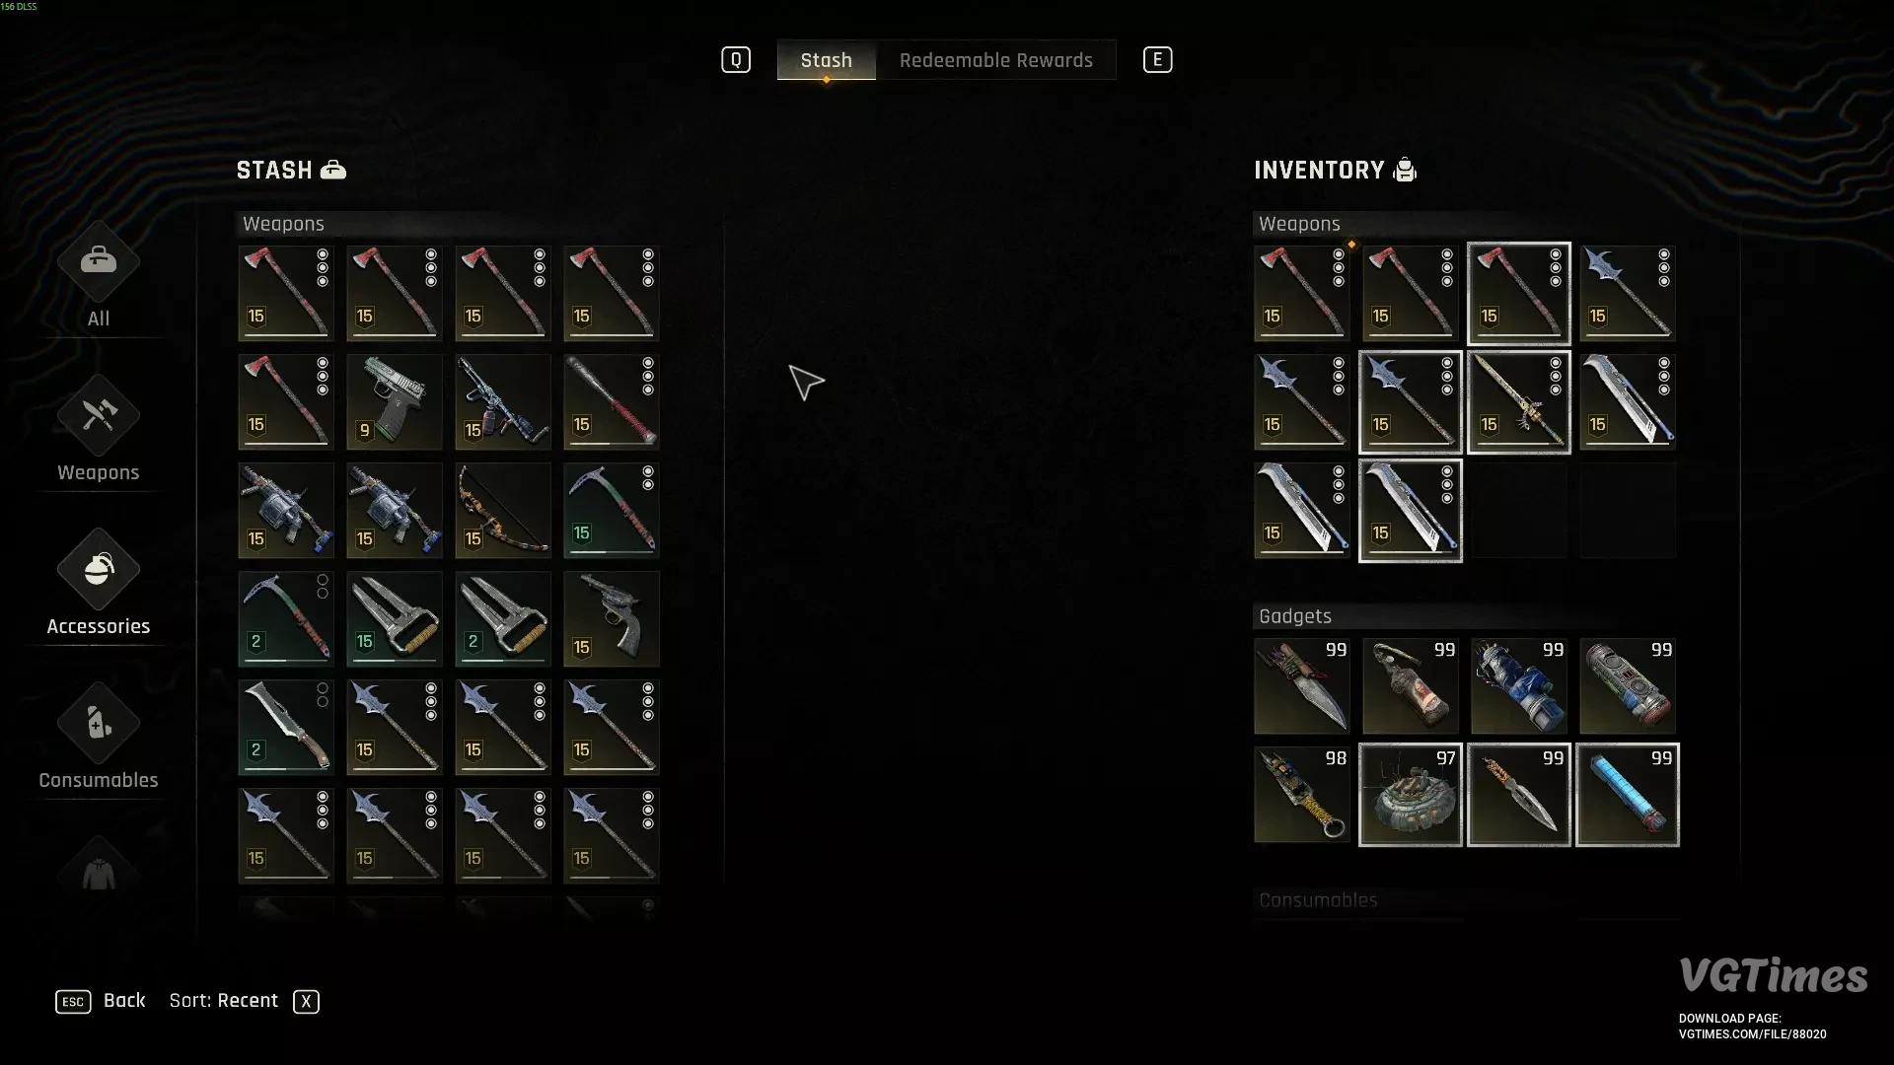This screenshot has height=1065, width=1894.
Task: Select the ornate spear in inventory weapons
Action: tap(1519, 402)
